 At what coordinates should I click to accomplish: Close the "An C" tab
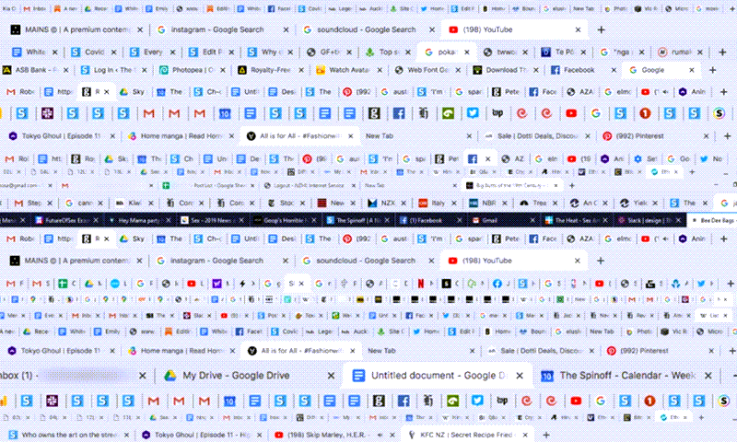coord(605,203)
